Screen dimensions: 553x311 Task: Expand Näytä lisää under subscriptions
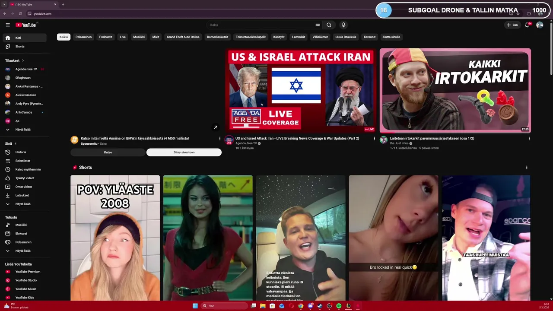tap(24, 130)
